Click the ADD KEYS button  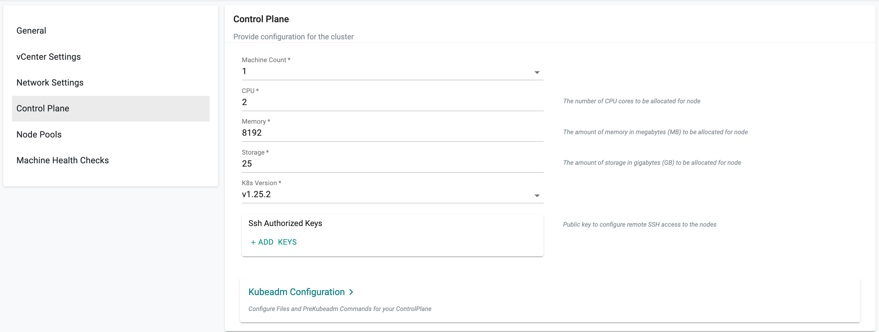pos(273,242)
